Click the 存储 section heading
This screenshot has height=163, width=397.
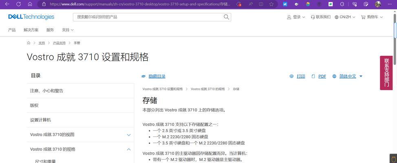(150, 101)
